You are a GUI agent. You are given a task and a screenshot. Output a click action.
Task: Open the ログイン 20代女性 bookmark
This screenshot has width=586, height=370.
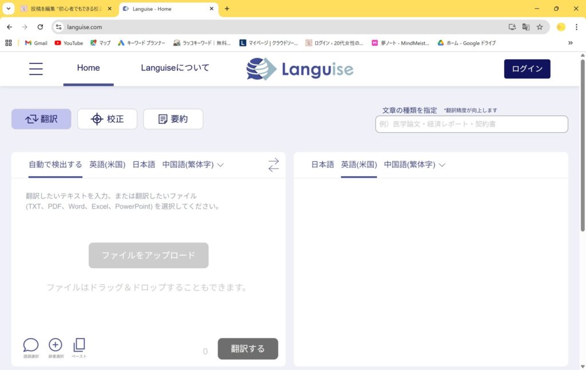click(x=334, y=43)
